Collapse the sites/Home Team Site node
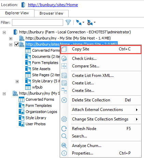The width and height of the screenshot is (144, 161). click(11, 45)
